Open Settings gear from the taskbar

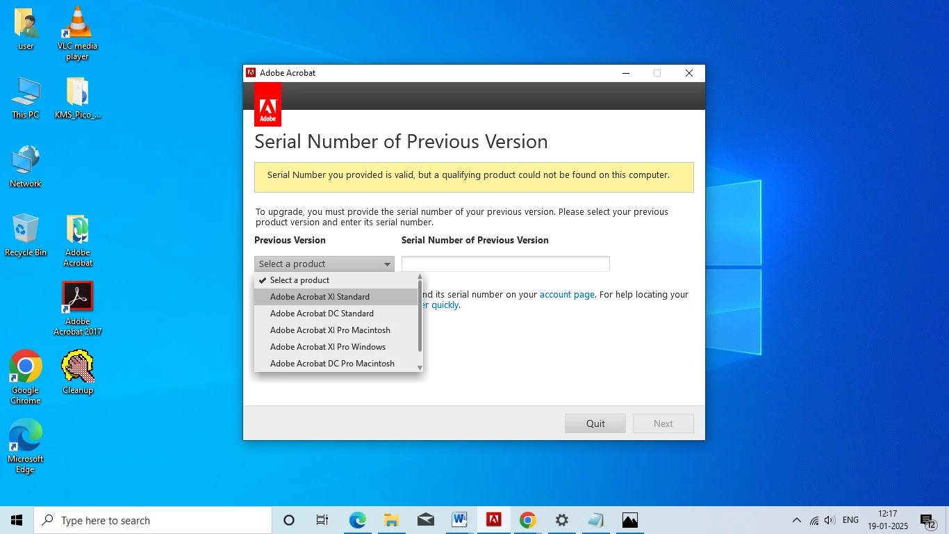click(562, 520)
